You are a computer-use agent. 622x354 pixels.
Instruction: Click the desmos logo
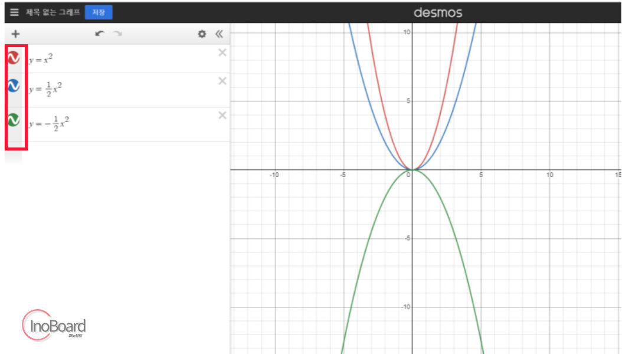(438, 13)
